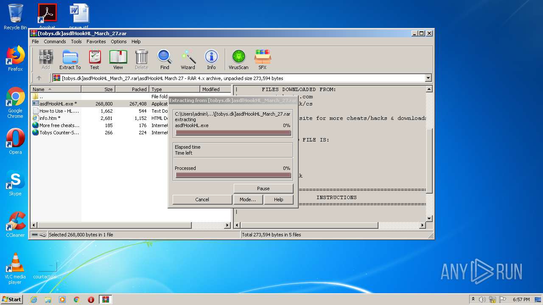Click the drive icon in status bar
The width and height of the screenshot is (543, 305).
pos(35,235)
